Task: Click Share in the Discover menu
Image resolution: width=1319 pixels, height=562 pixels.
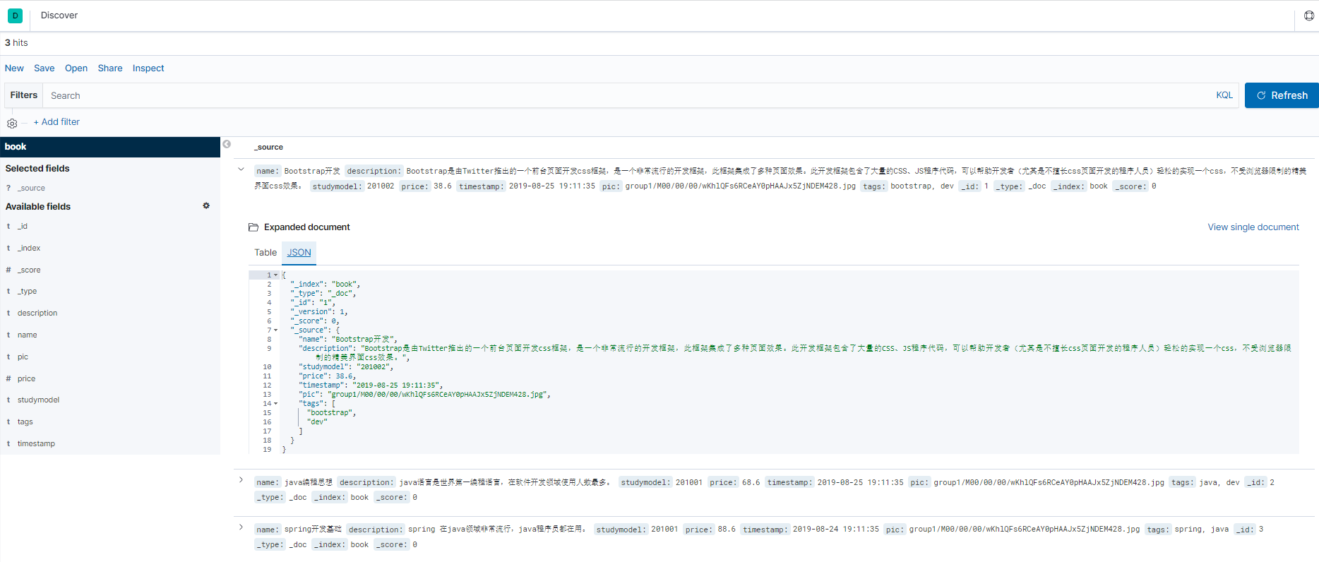Action: coord(110,68)
